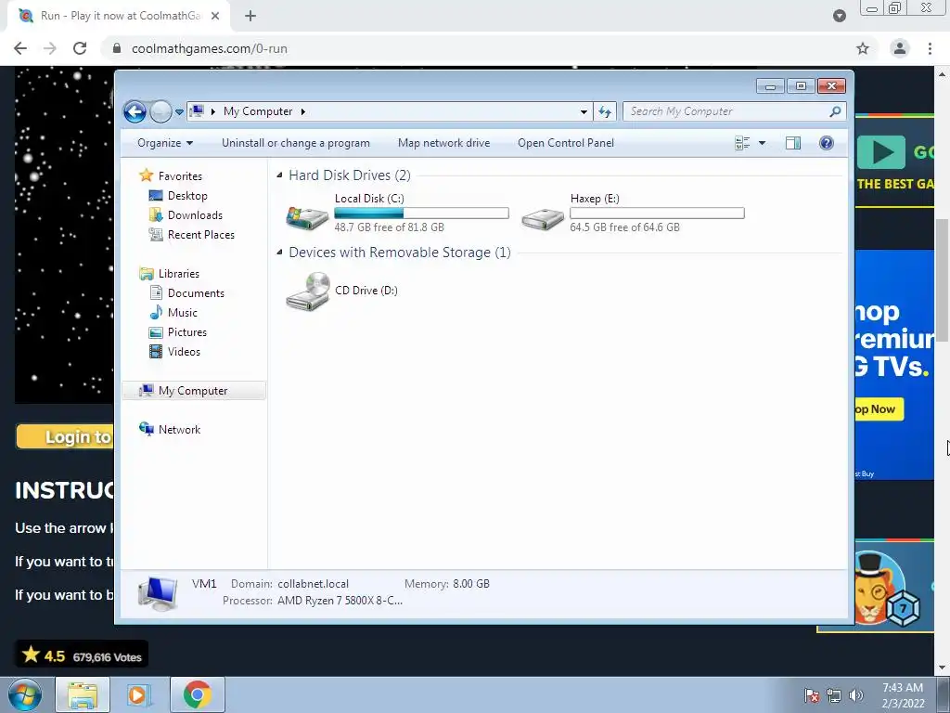950x713 pixels.
Task: Open a new Chrome tab
Action: tap(250, 16)
